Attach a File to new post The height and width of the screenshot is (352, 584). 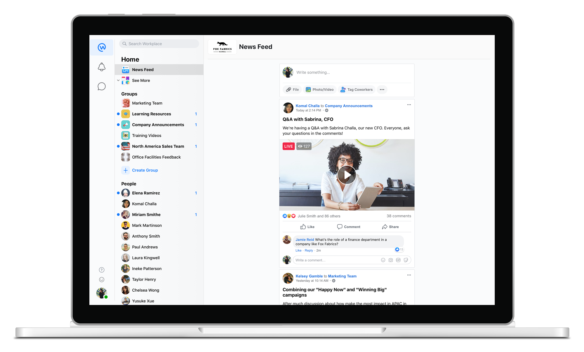tap(293, 90)
